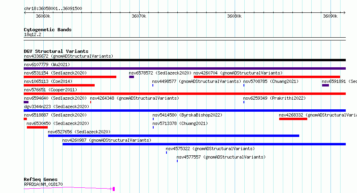The width and height of the screenshot is (357, 193).
Task: Click the RefSeq Genes track title
Action: click(x=41, y=179)
